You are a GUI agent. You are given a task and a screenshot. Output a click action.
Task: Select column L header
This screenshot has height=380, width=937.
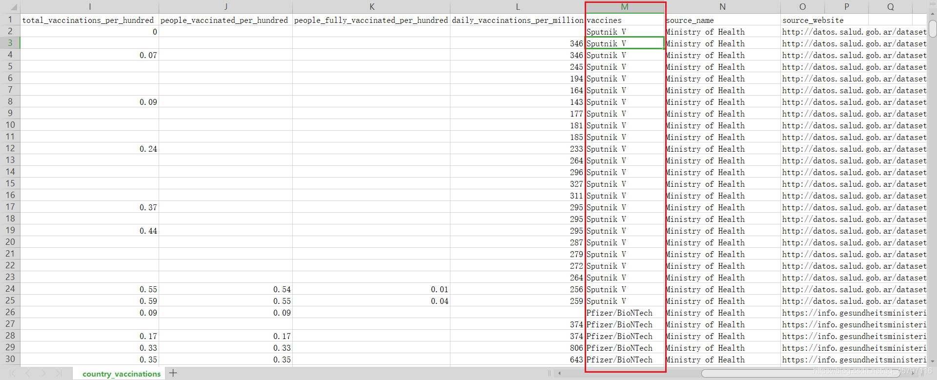tap(517, 7)
